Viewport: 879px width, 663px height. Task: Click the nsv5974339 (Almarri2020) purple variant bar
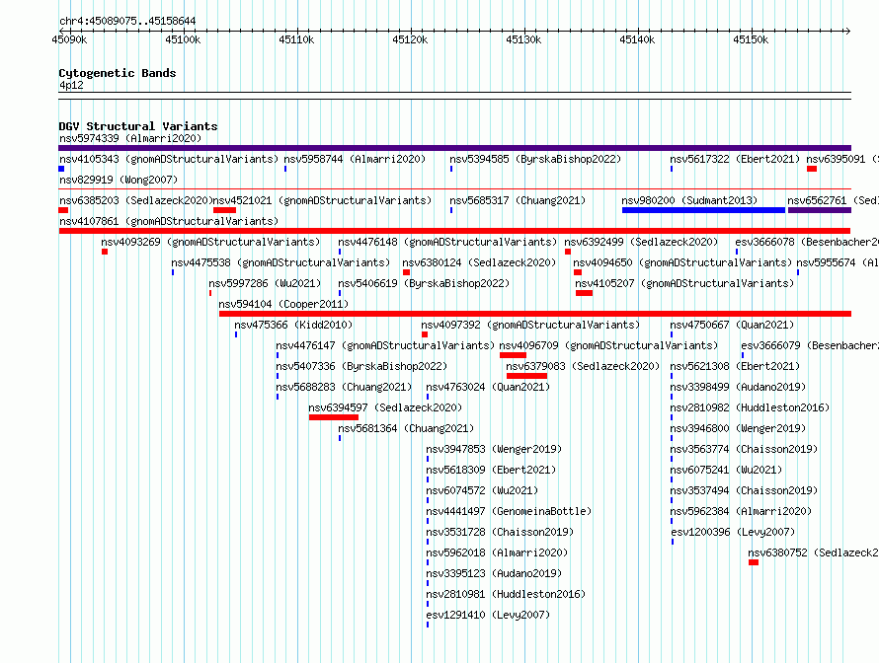(x=454, y=148)
